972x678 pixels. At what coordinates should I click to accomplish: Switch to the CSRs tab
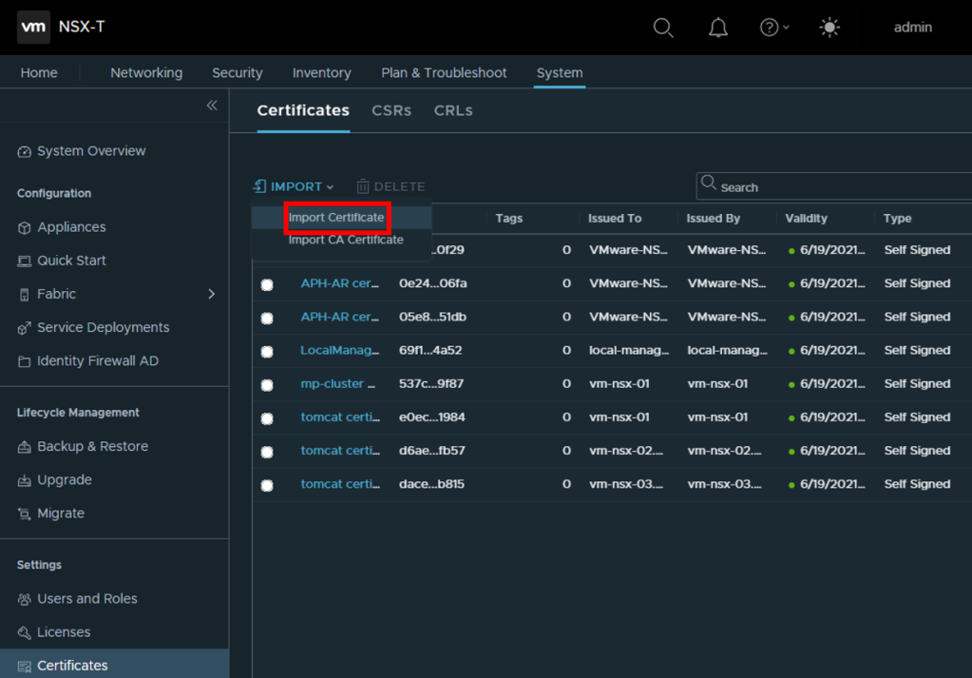coord(391,110)
